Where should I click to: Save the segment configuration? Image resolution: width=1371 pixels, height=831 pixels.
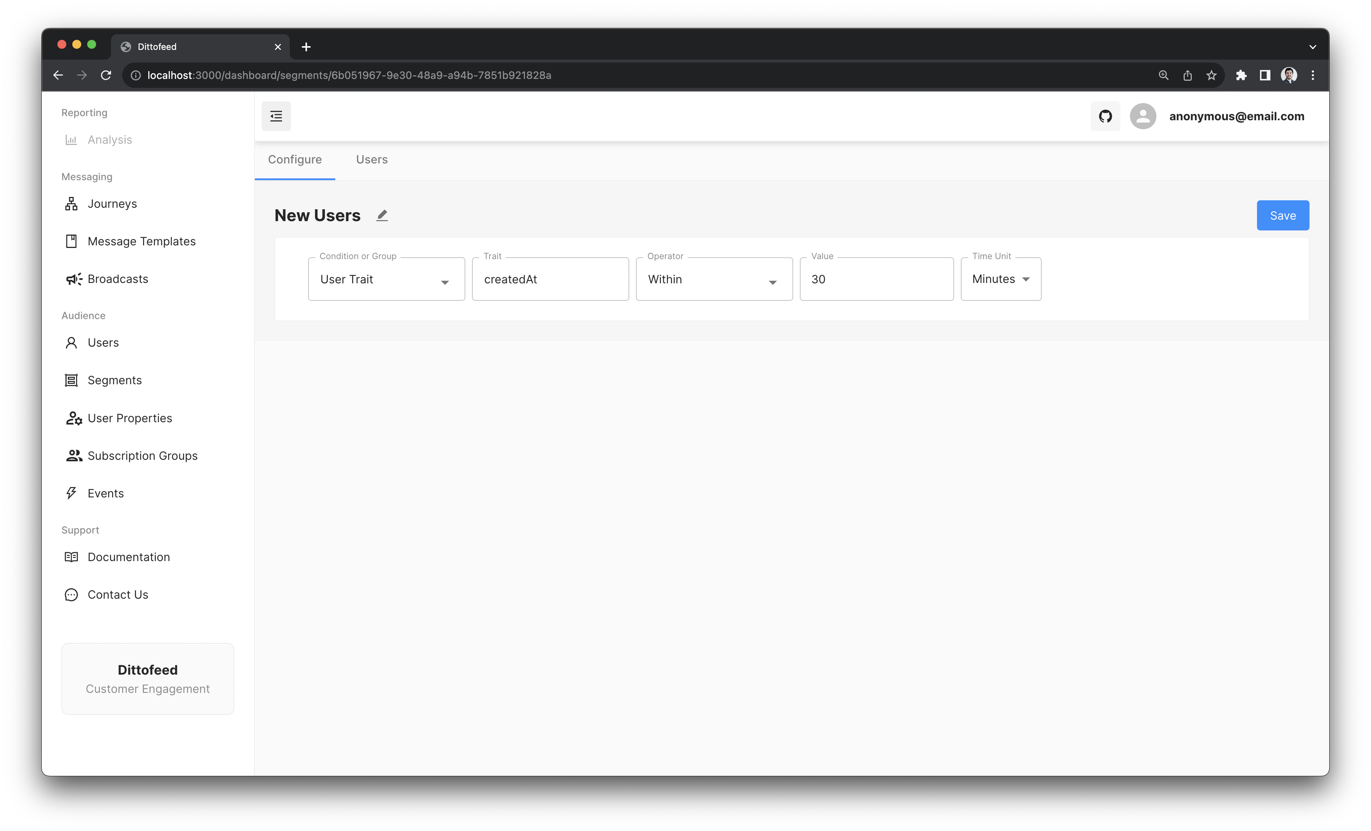(x=1283, y=215)
